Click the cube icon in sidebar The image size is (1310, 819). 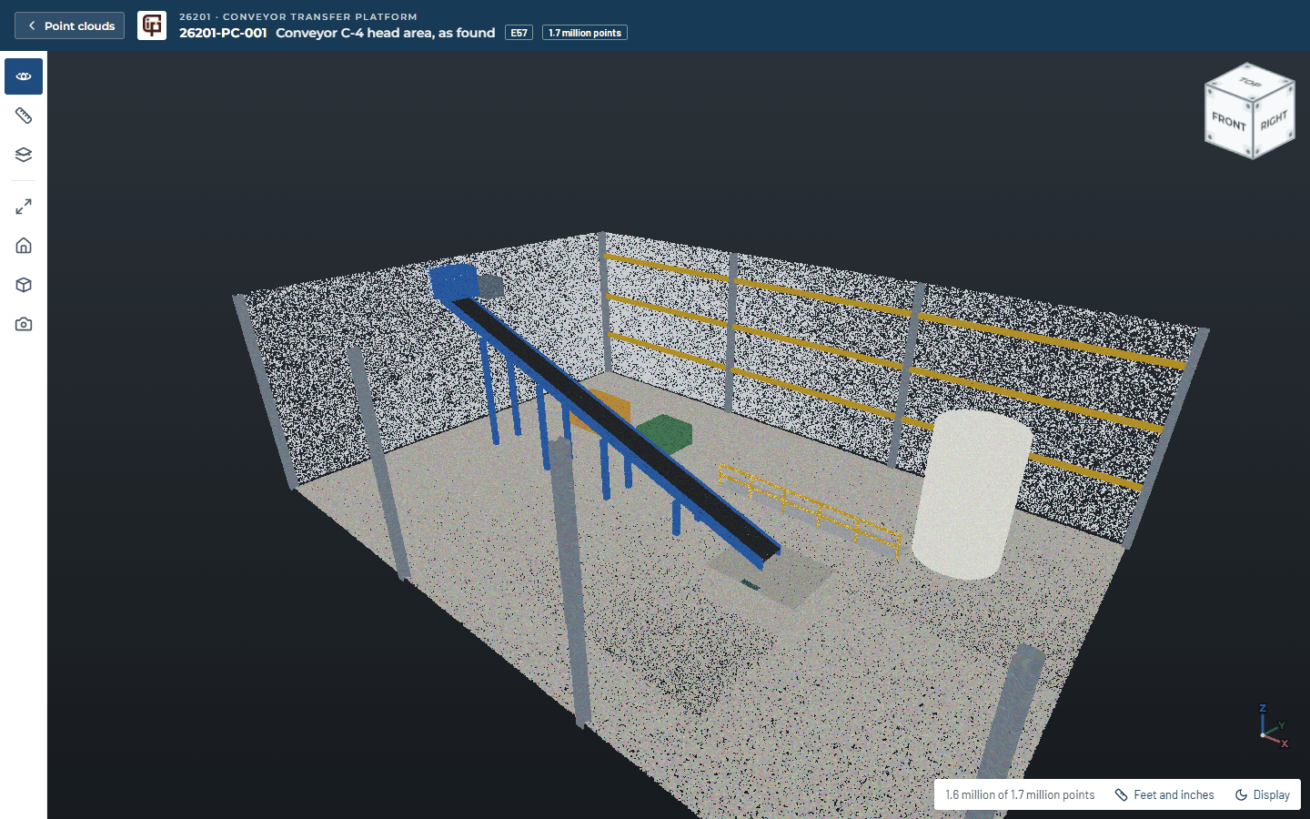pos(24,285)
